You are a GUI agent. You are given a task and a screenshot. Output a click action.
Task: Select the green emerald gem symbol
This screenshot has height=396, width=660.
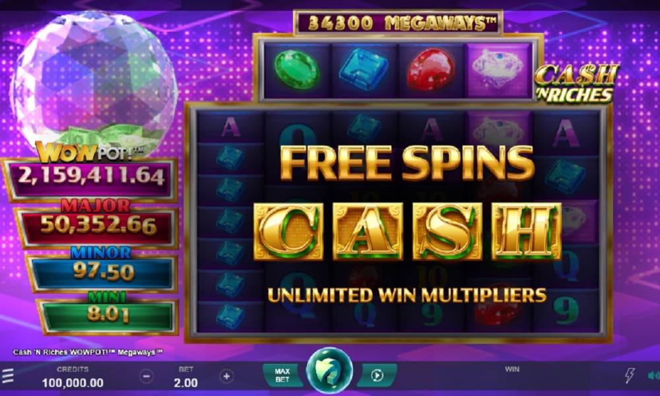tap(297, 69)
